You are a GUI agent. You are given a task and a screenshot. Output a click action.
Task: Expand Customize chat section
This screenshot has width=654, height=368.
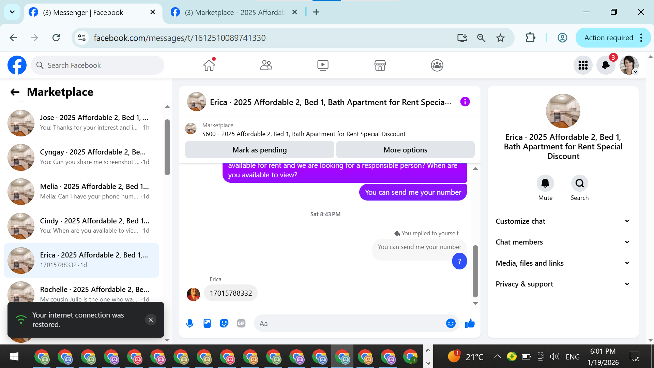coord(563,221)
